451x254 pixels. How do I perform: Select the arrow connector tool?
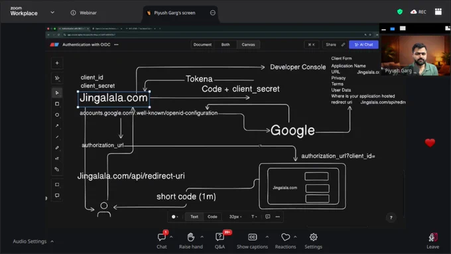(x=57, y=126)
